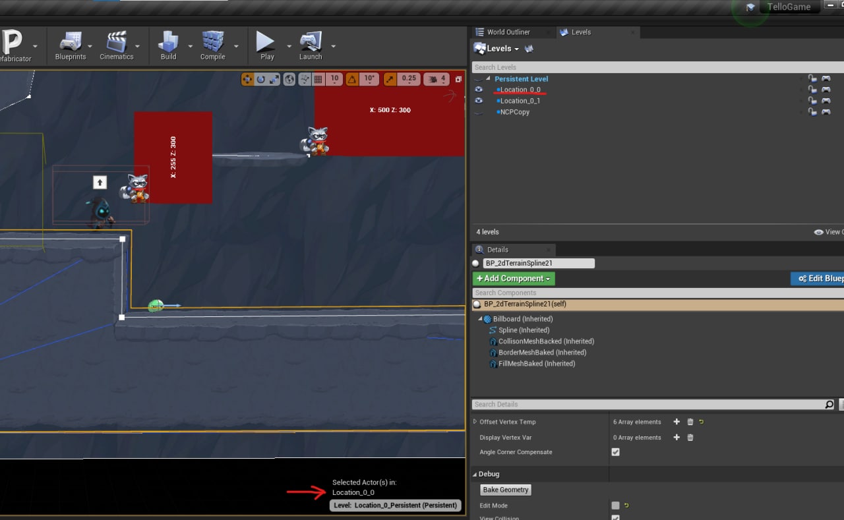The height and width of the screenshot is (520, 844).
Task: Focus the Search Levels field
Action: tap(657, 67)
